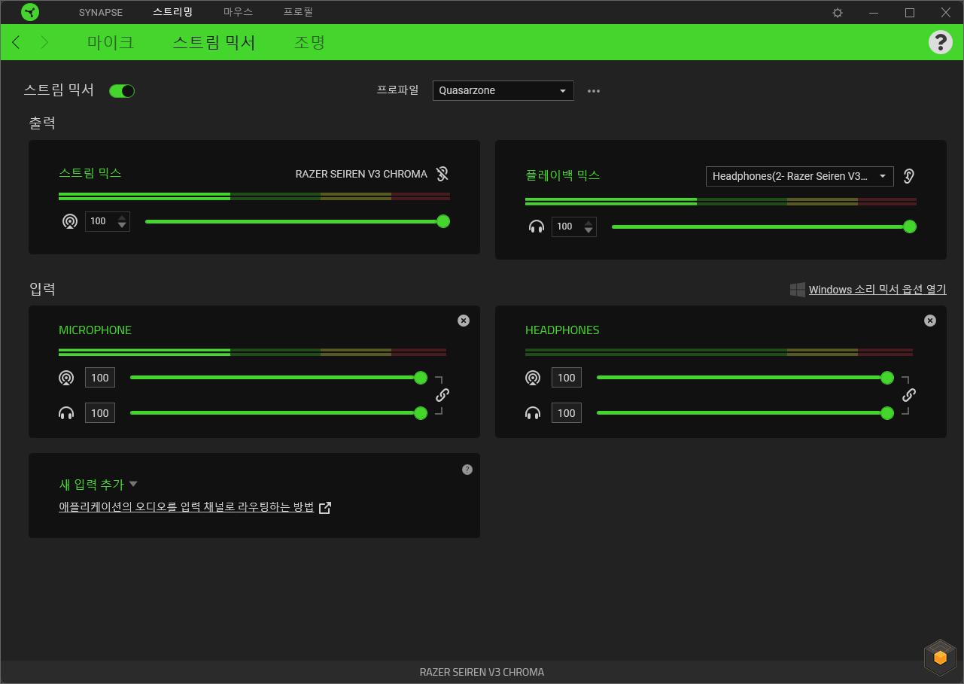Viewport: 964px width, 684px height.
Task: Click the headphone icon in the 플레이백 믹스 card
Action: tap(537, 226)
